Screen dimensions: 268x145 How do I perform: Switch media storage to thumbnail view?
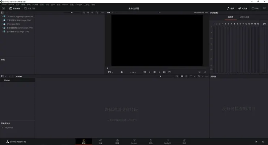88,13
